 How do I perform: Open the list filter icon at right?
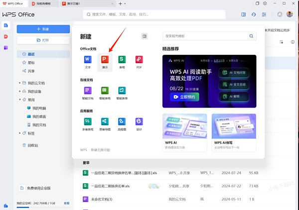(281, 42)
